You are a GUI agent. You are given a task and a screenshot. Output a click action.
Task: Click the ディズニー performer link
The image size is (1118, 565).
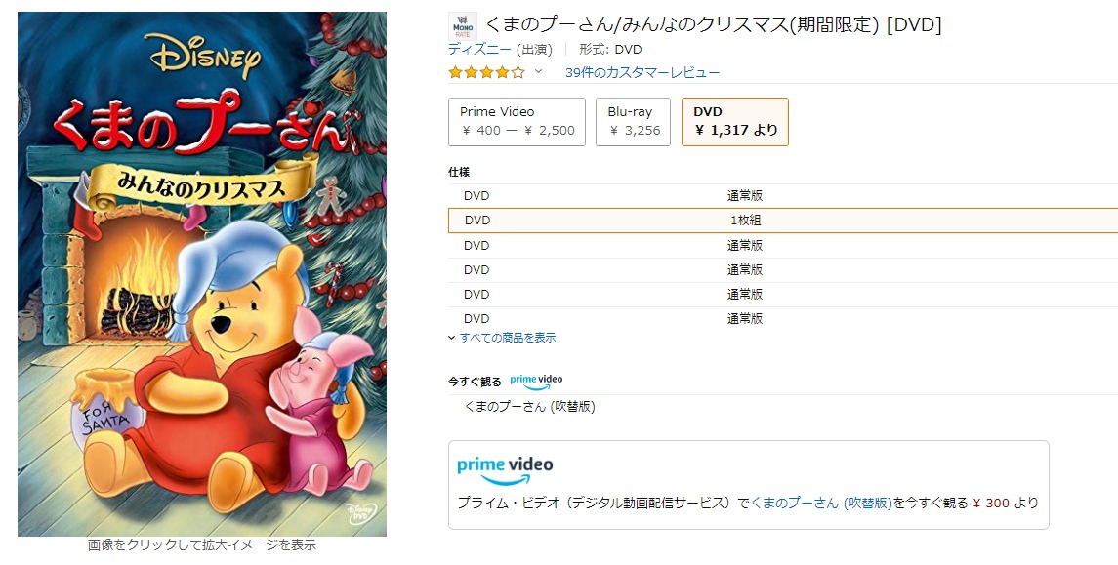(479, 49)
